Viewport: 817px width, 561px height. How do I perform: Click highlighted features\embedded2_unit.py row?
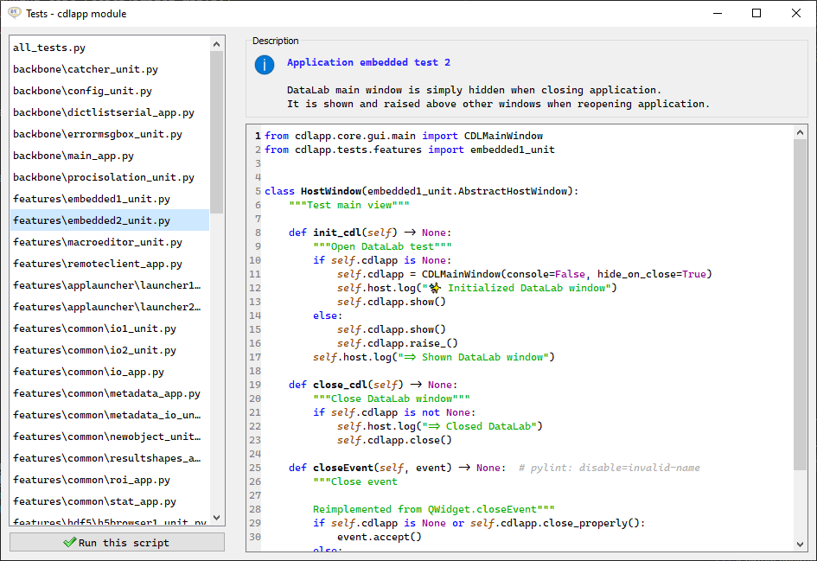[x=110, y=220]
